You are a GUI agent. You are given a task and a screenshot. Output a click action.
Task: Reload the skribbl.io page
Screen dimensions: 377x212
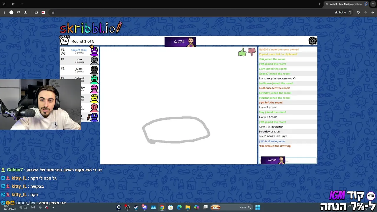point(358,12)
